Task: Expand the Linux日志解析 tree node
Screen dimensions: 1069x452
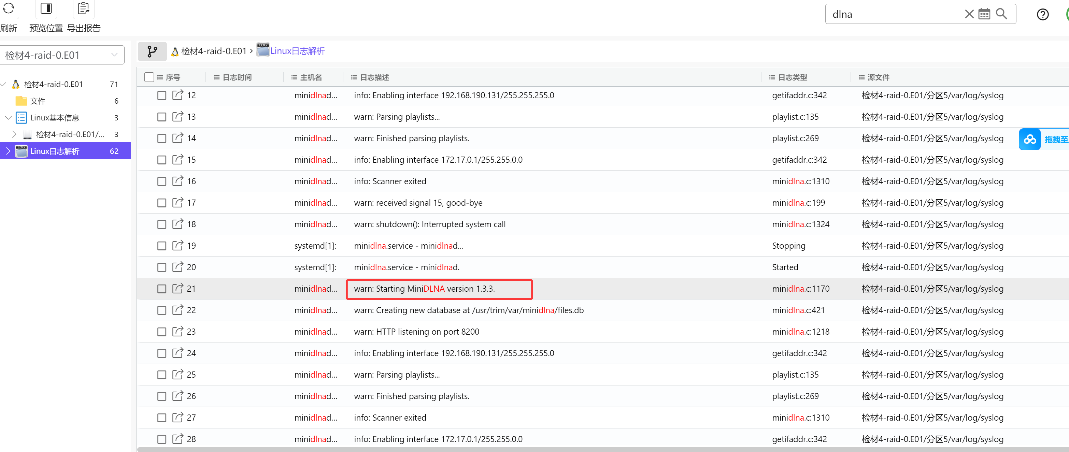Action: pyautogui.click(x=8, y=151)
